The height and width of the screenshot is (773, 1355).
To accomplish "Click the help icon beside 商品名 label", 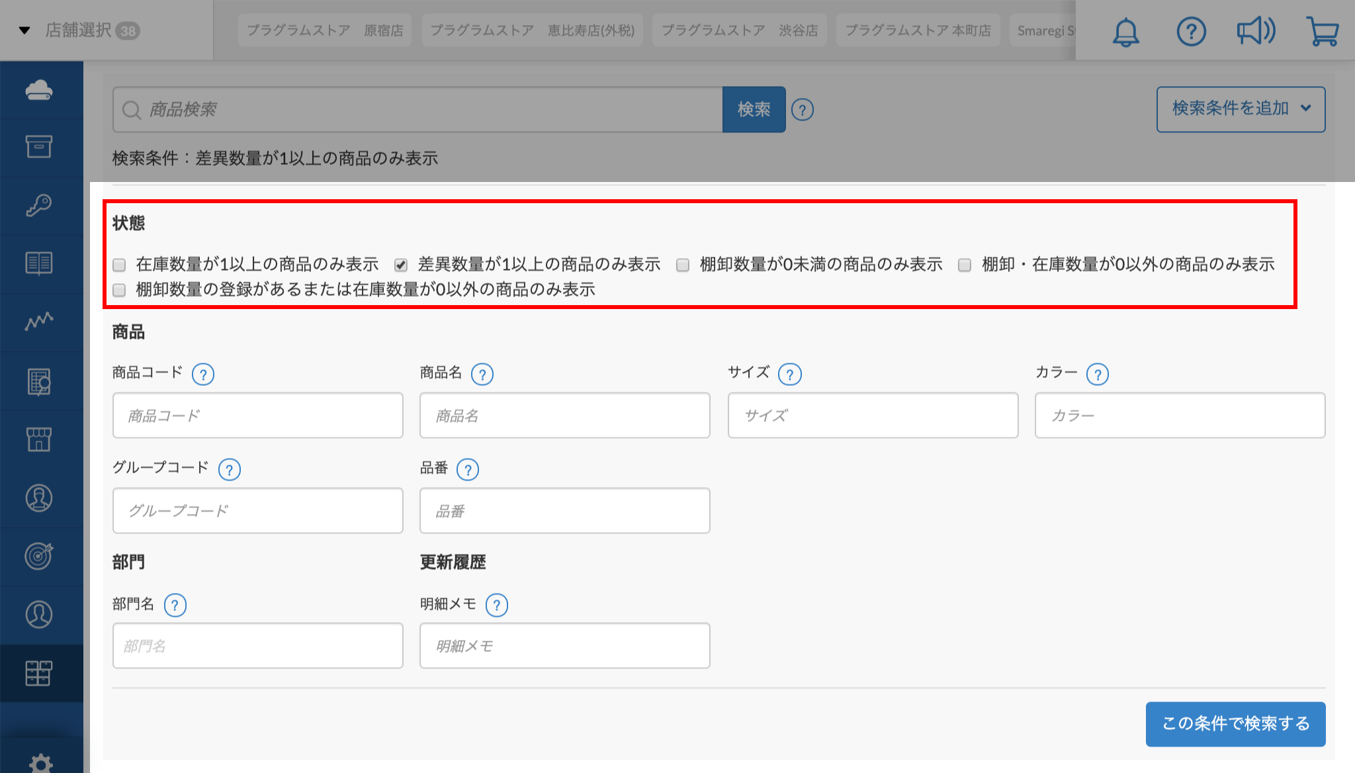I will (x=482, y=375).
